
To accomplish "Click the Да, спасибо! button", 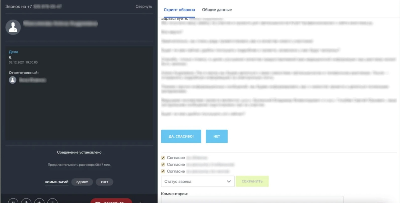I will pos(181,136).
